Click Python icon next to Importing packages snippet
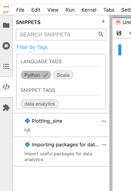This screenshot has width=131, height=191. 27,145
